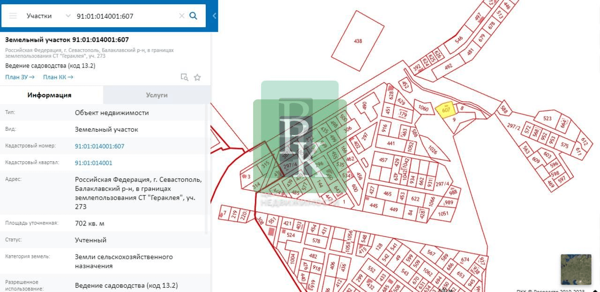
Task: Clear the search field with X icon
Action: pos(182,16)
